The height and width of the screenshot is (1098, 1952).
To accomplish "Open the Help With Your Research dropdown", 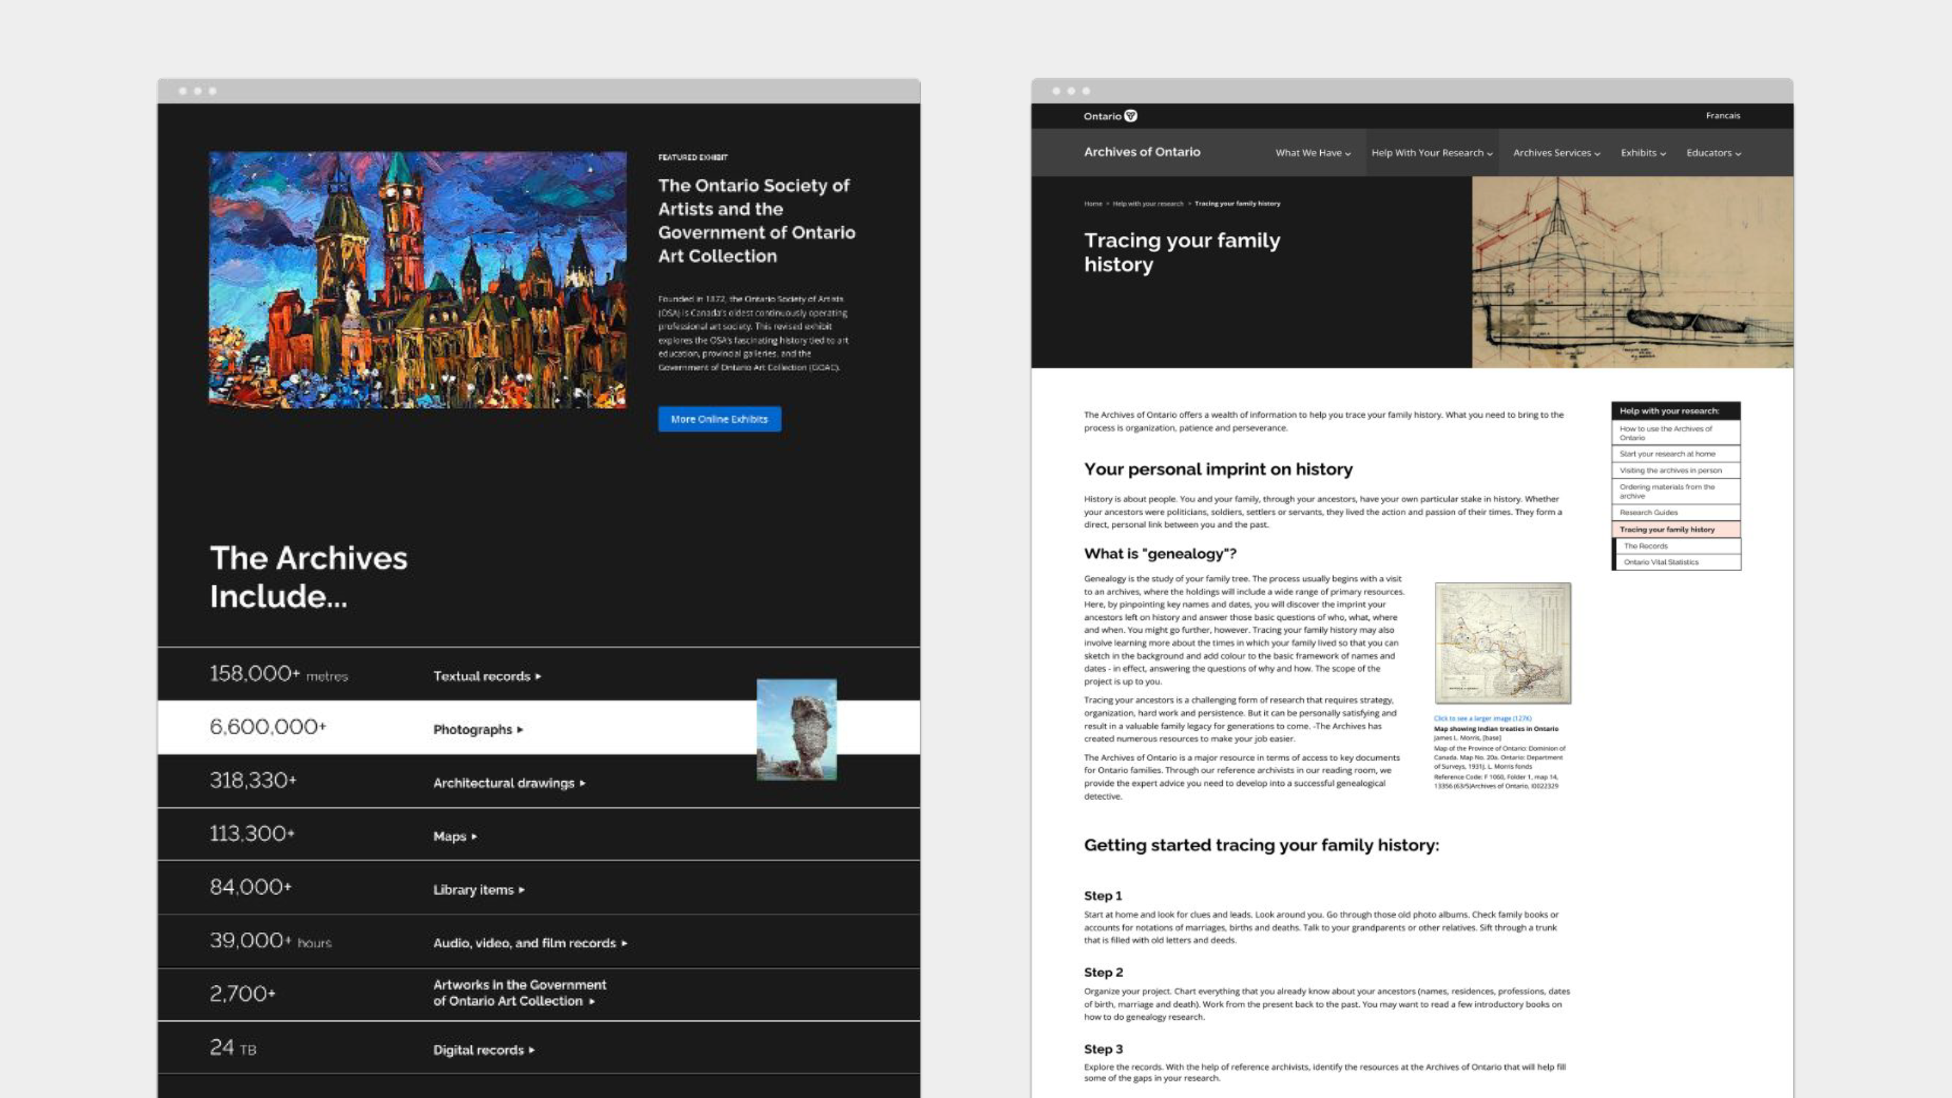I will [1431, 152].
